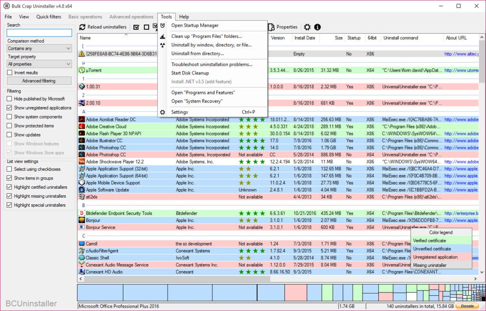Collapse the B group header

pyautogui.click(x=84, y=205)
